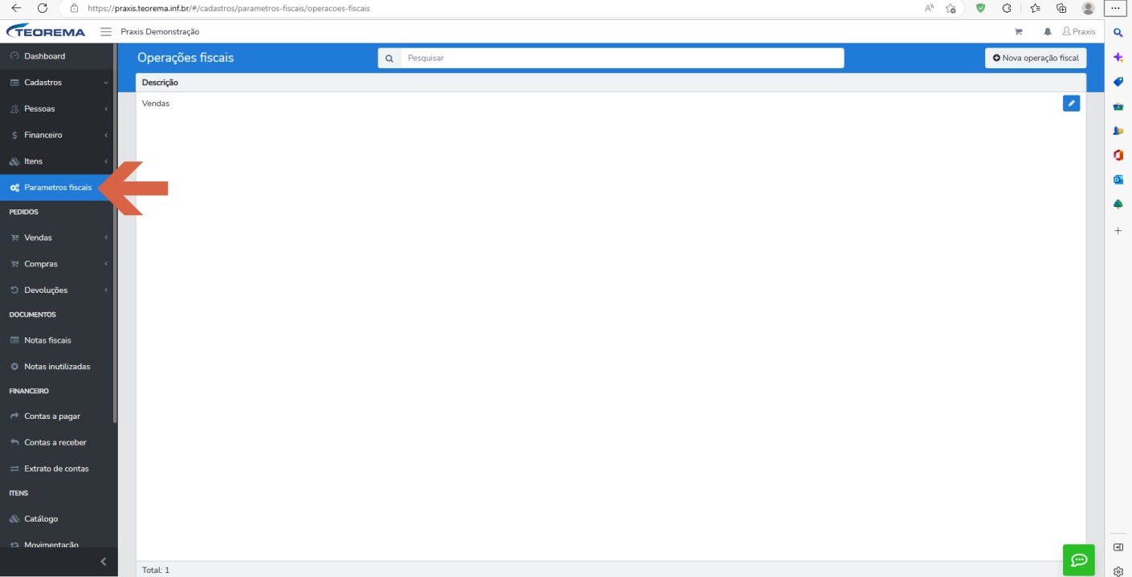This screenshot has height=577, width=1132.
Task: Reload the browser page
Action: (x=43, y=8)
